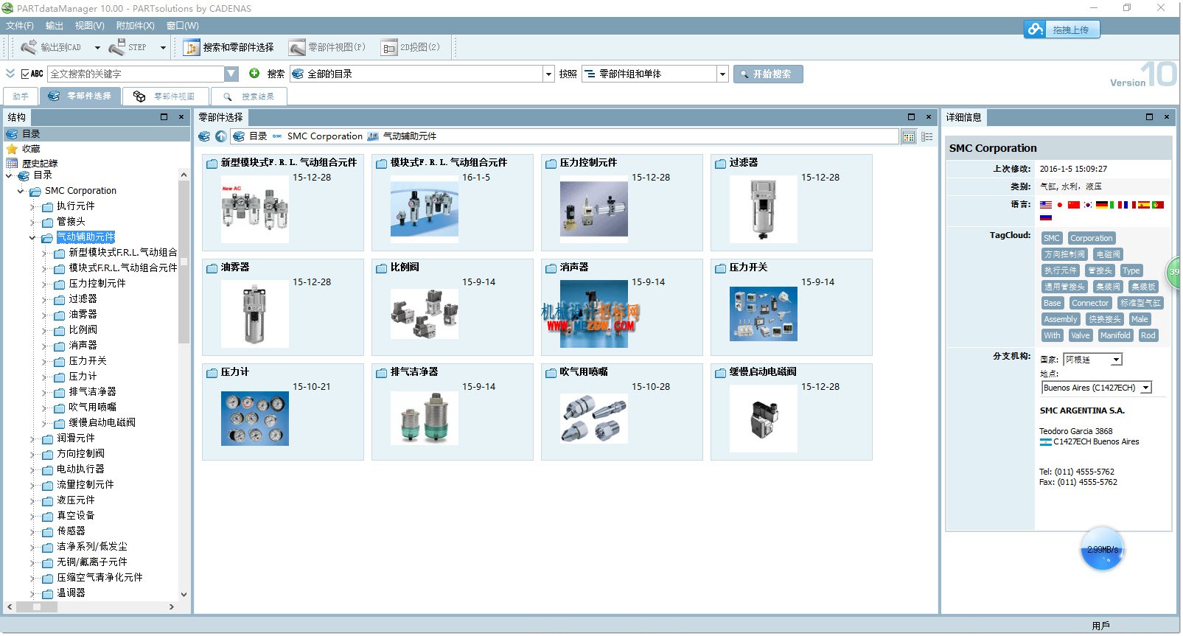Select the Germany flag language
This screenshot has width=1183, height=636.
1102,205
